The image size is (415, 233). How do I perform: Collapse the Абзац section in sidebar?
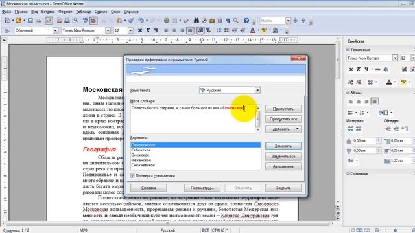coord(348,93)
